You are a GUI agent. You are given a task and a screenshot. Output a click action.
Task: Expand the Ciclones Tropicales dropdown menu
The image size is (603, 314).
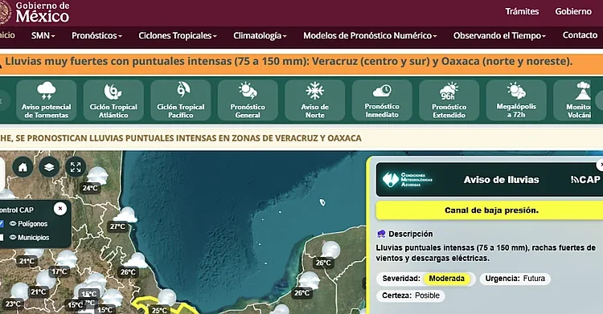click(x=178, y=36)
